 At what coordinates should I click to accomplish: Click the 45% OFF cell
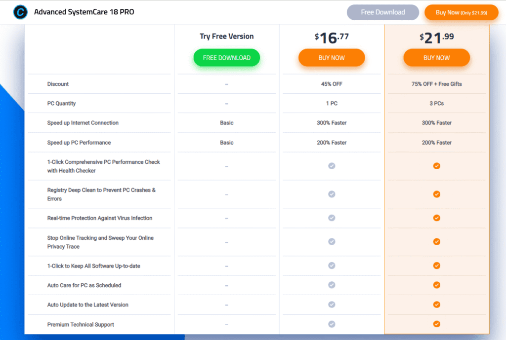[332, 84]
